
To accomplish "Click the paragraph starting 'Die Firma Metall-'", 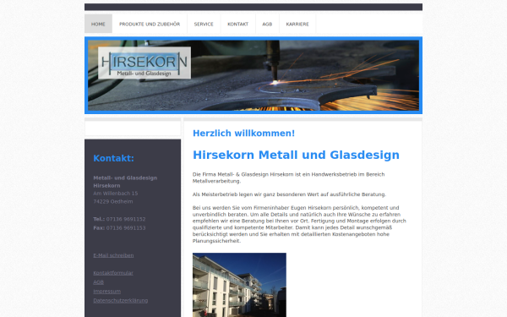I will click(289, 178).
